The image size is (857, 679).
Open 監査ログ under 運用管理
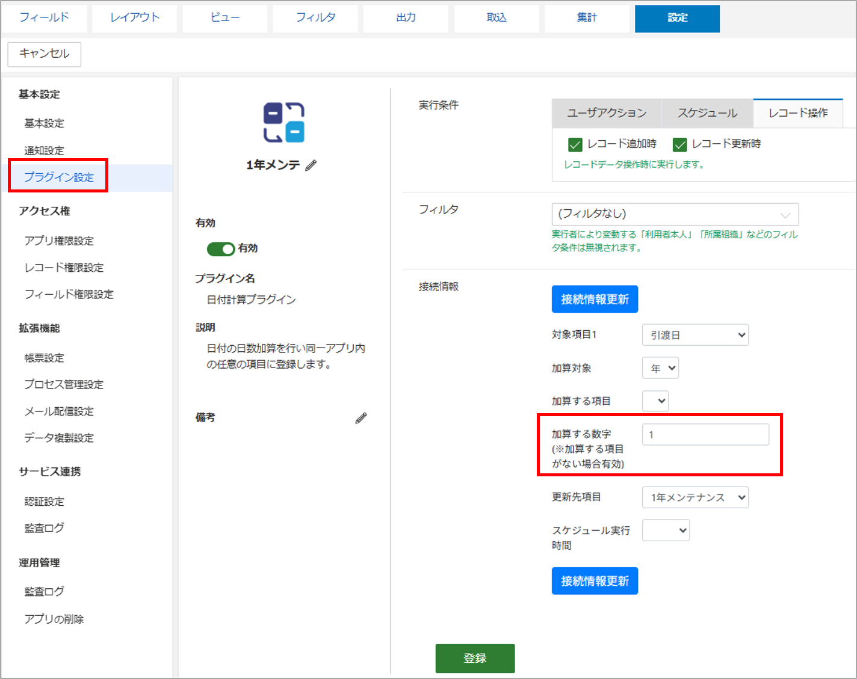pyautogui.click(x=44, y=592)
